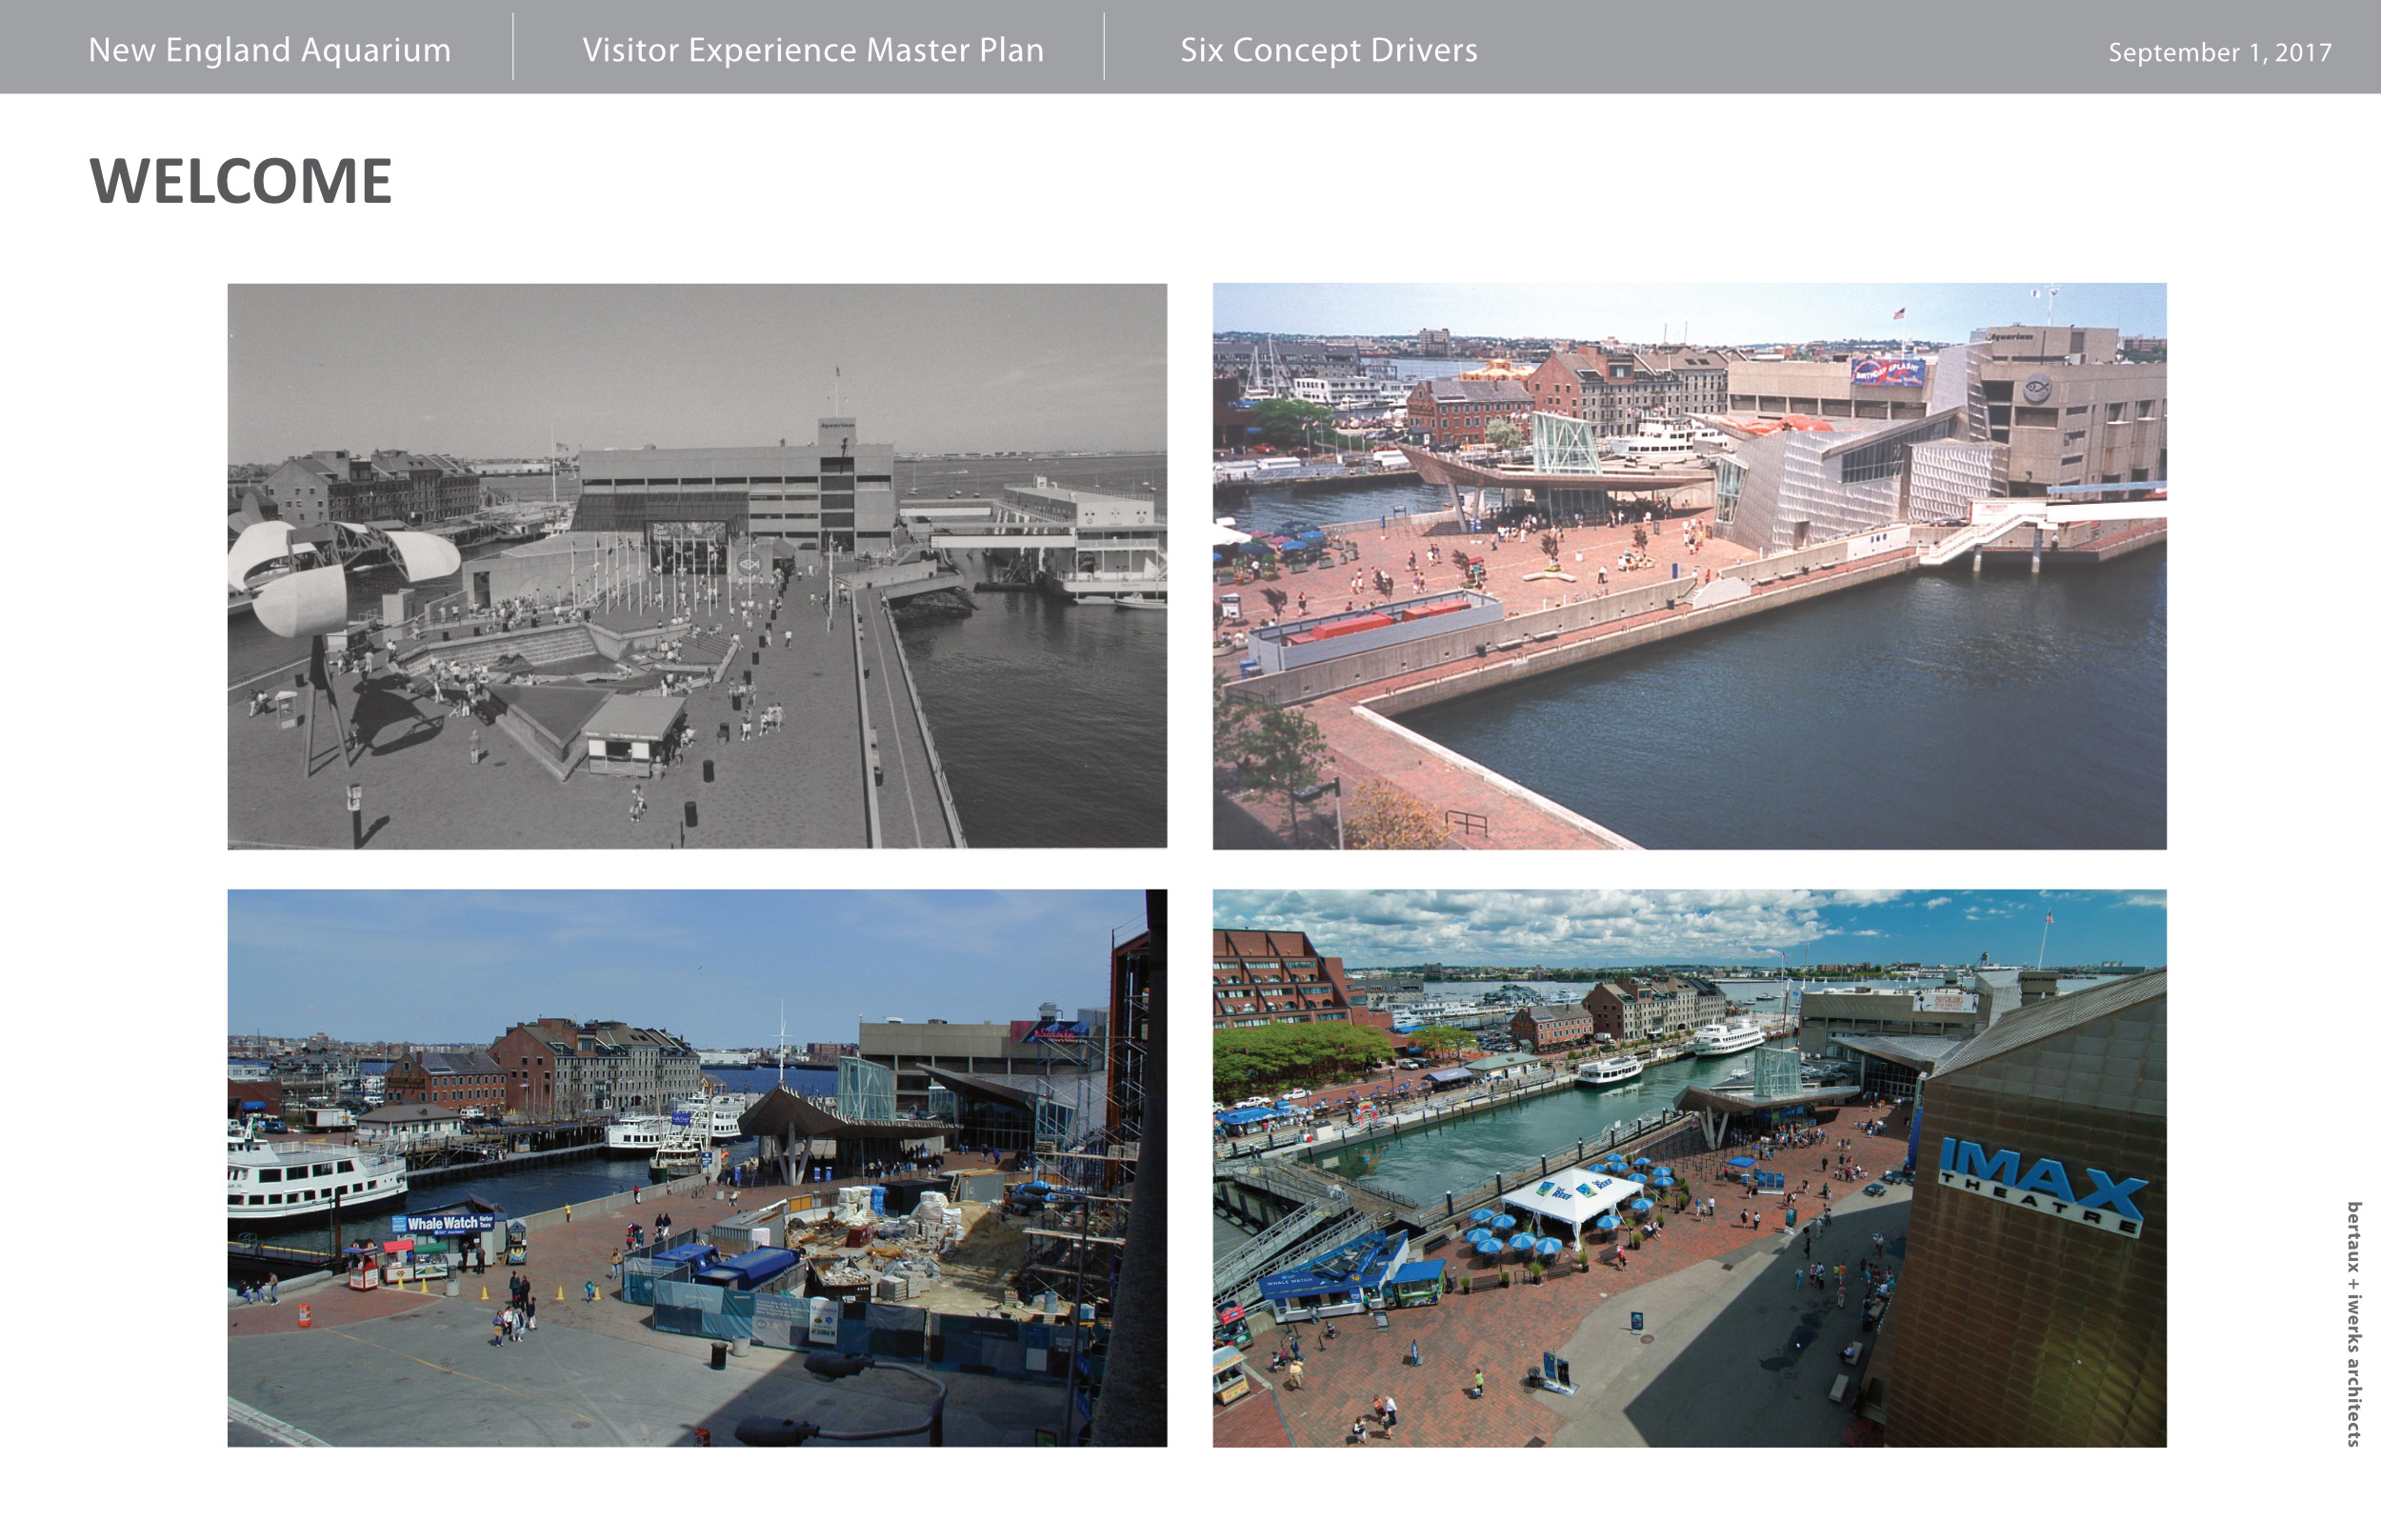Click the WELCOME heading
This screenshot has height=1540, width=2381.
pyautogui.click(x=241, y=181)
